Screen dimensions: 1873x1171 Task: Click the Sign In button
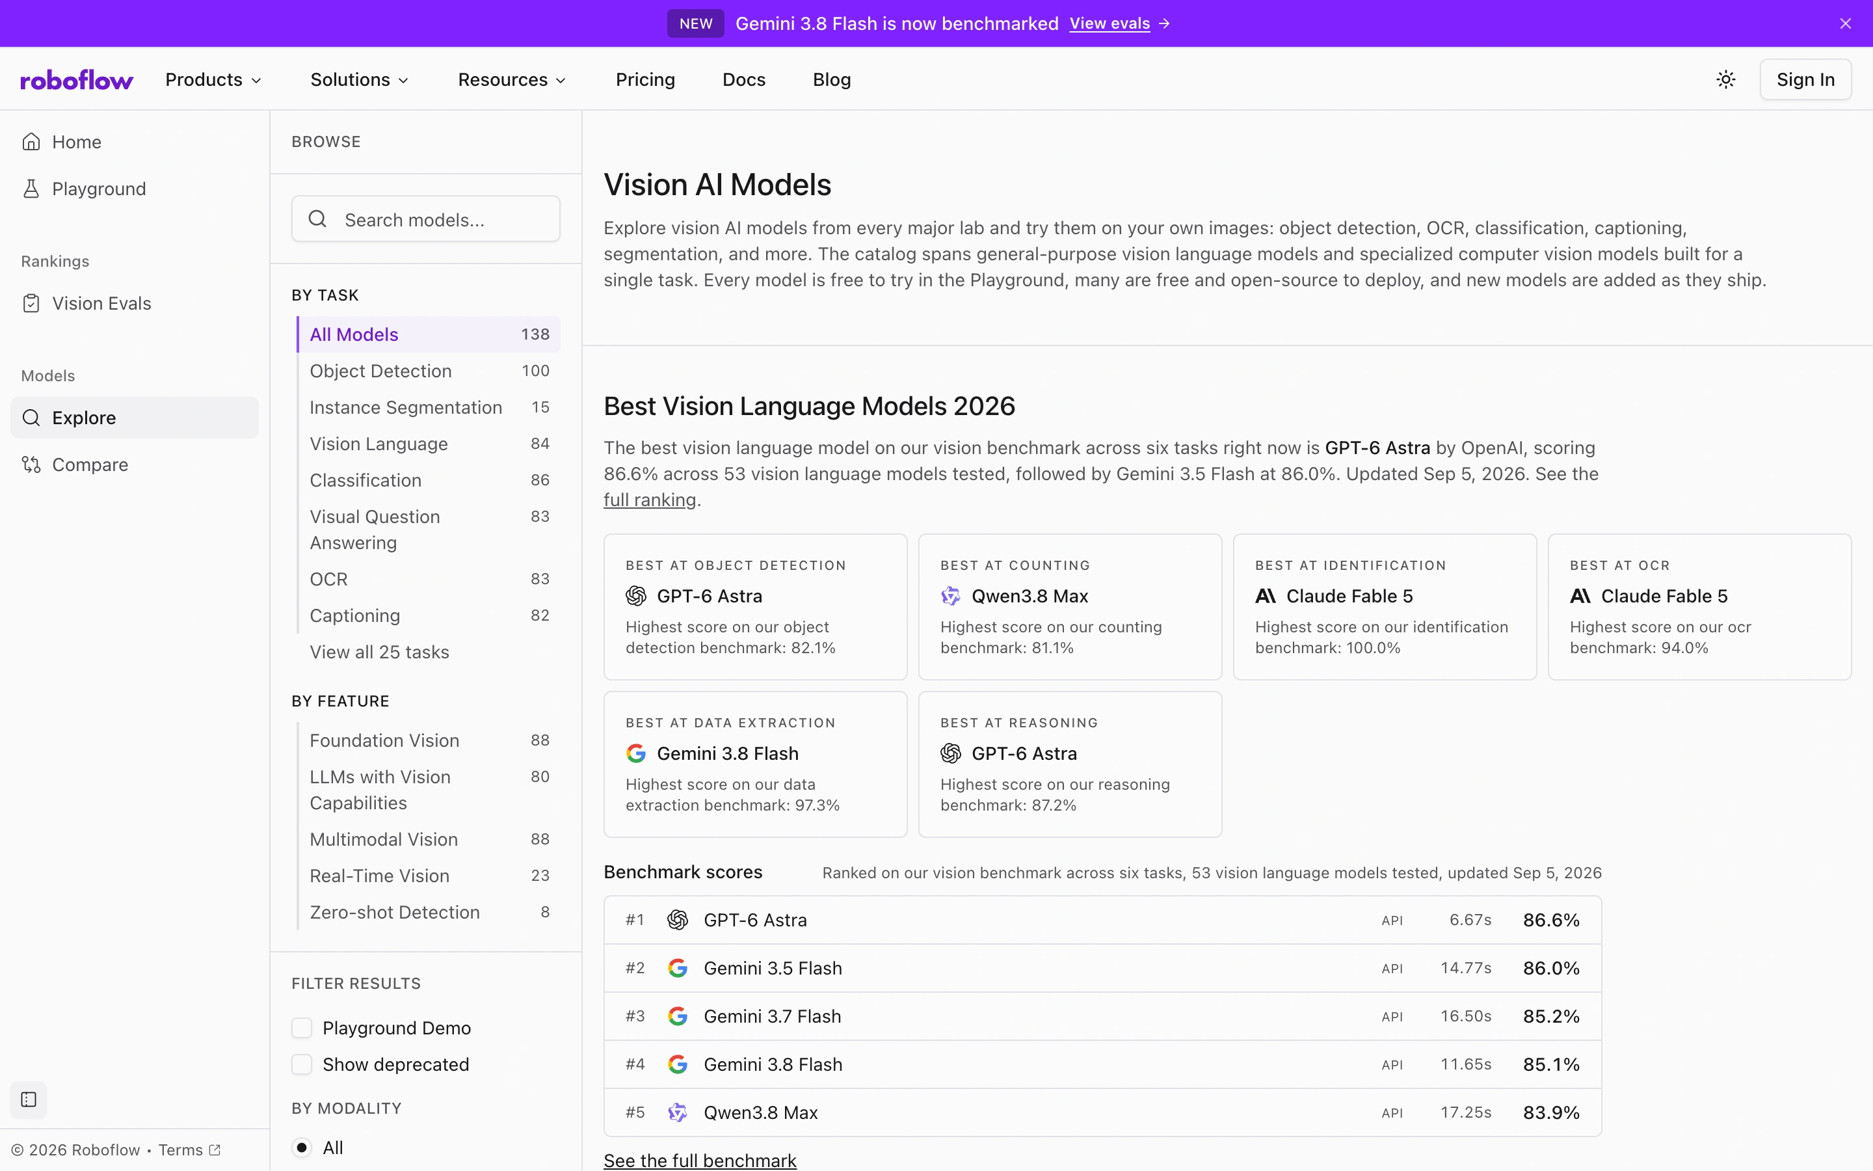[1805, 80]
